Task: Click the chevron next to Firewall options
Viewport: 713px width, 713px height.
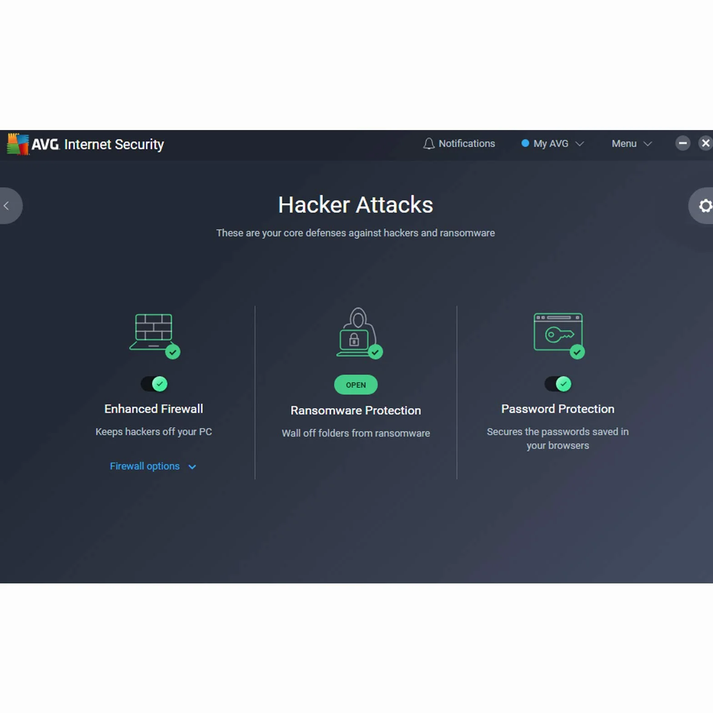Action: (x=192, y=467)
